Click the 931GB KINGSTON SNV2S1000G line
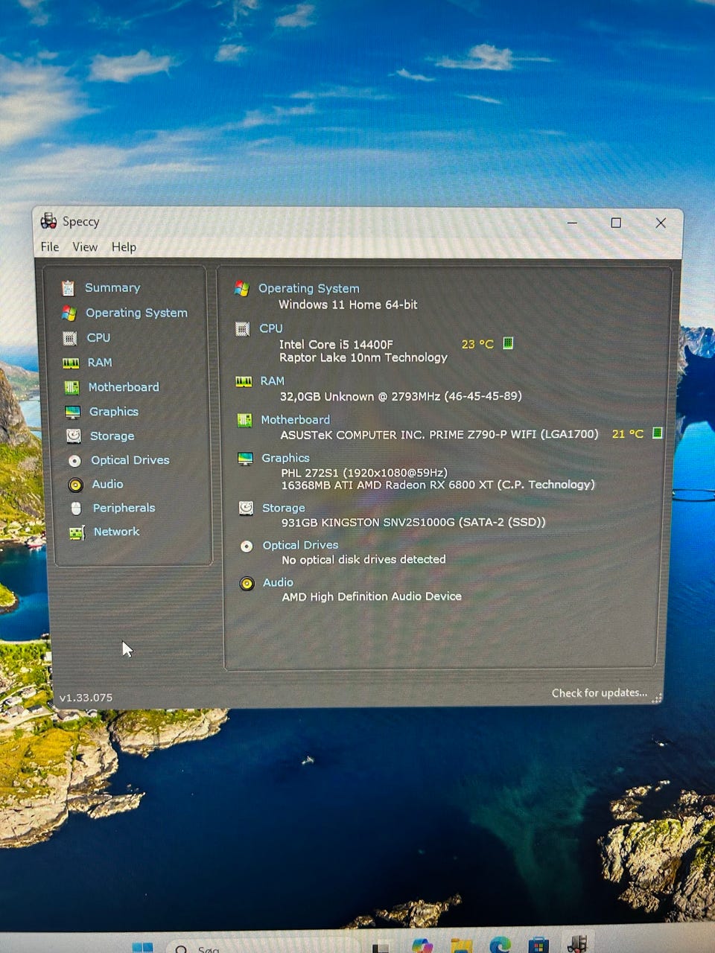715x953 pixels. click(413, 522)
